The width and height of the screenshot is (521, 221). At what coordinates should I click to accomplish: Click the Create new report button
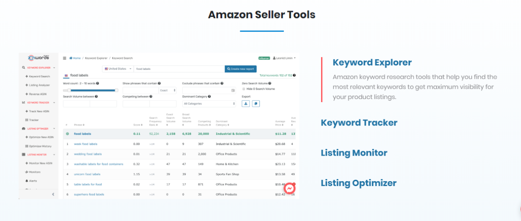(241, 69)
